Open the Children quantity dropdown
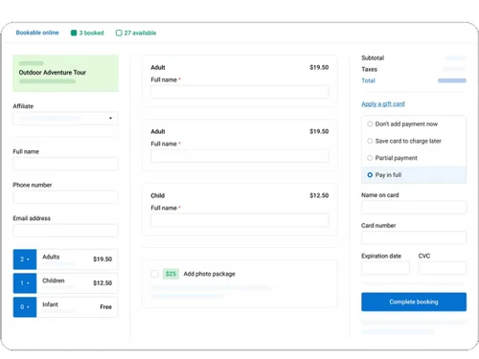This screenshot has width=479, height=359. coord(25,283)
